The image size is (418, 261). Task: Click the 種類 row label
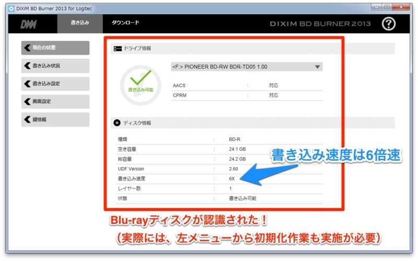point(123,139)
